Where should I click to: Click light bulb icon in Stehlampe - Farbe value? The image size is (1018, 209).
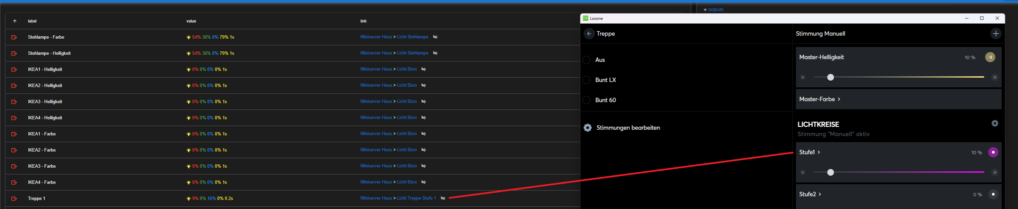coord(188,38)
